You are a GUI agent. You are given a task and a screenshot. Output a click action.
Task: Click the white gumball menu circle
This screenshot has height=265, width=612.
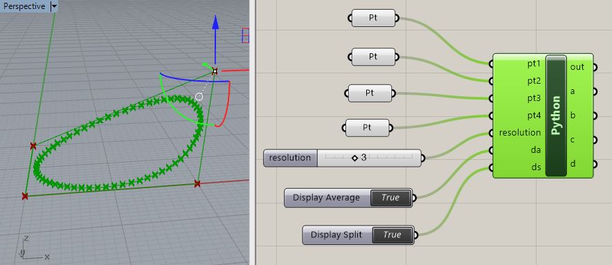point(199,96)
